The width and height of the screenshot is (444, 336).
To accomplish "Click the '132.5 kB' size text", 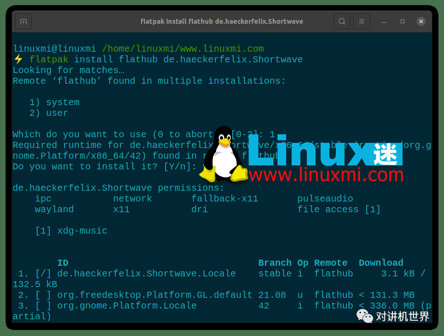I will tap(35, 284).
